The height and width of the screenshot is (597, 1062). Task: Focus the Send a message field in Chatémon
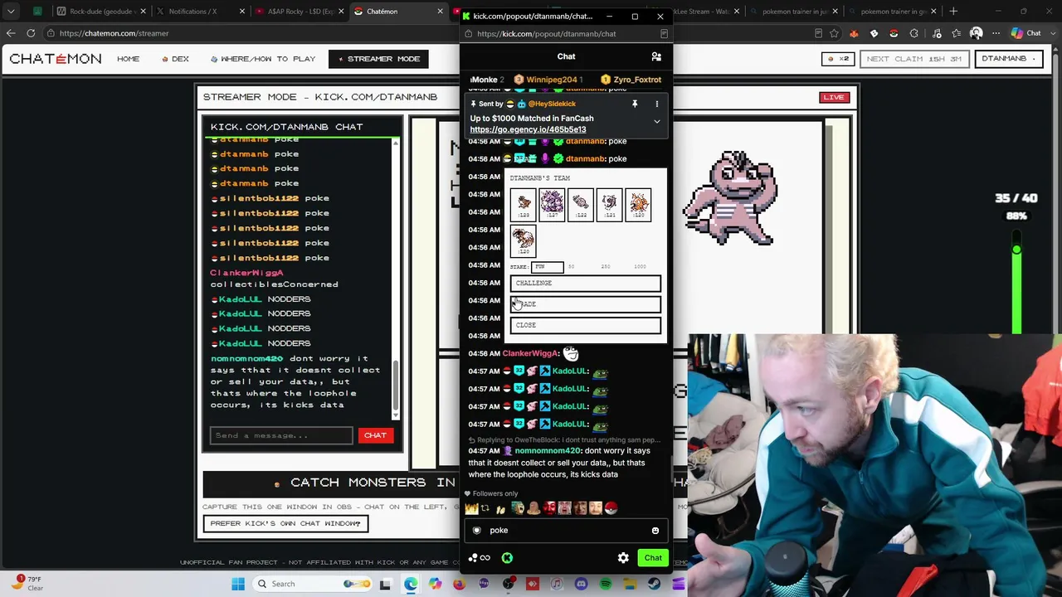pos(281,435)
